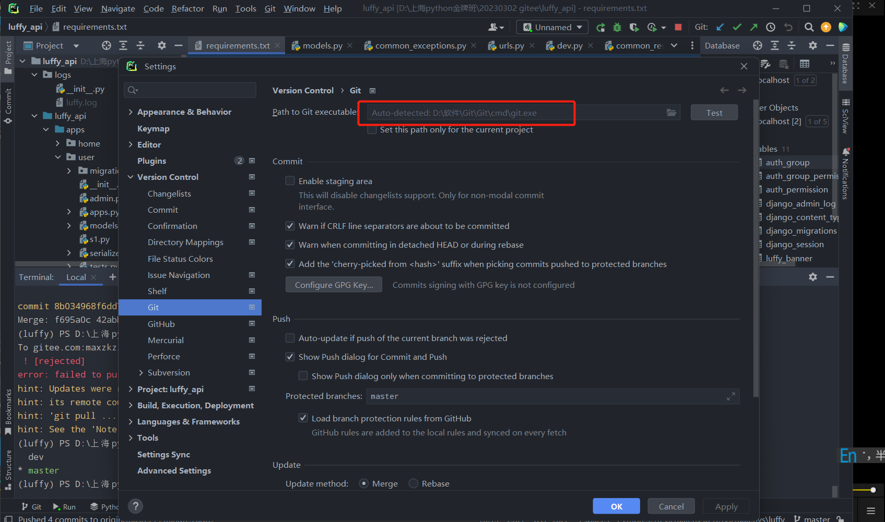
Task: Click the code with me user icon in the toolbar
Action: point(496,27)
